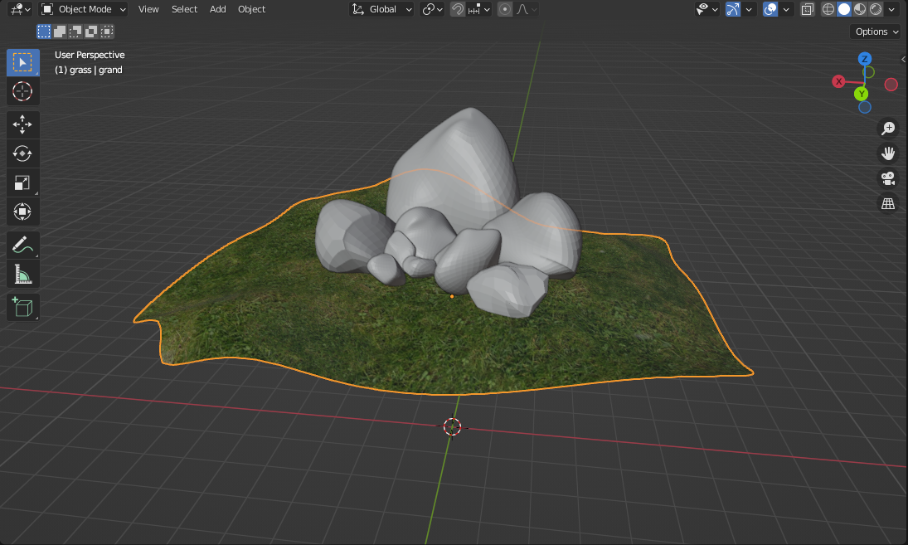Toggle viewport gizmos display
The width and height of the screenshot is (908, 545).
click(x=732, y=9)
